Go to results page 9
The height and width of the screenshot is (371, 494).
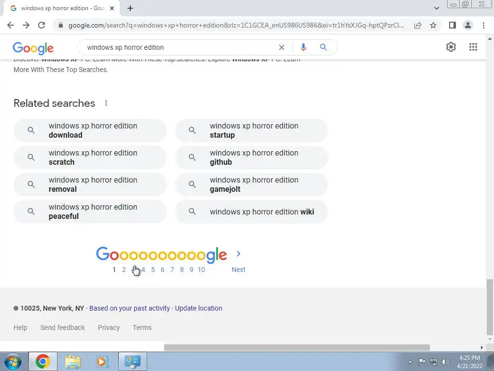pyautogui.click(x=191, y=270)
